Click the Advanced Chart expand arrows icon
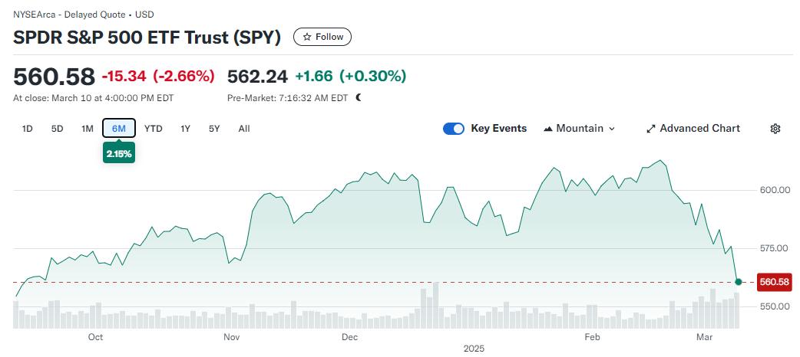This screenshot has height=357, width=800. (x=651, y=129)
